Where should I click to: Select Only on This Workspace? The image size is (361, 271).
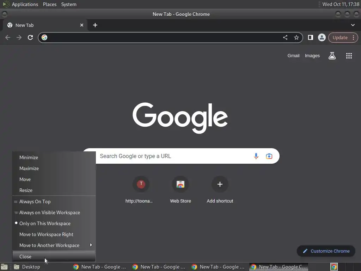54,223
